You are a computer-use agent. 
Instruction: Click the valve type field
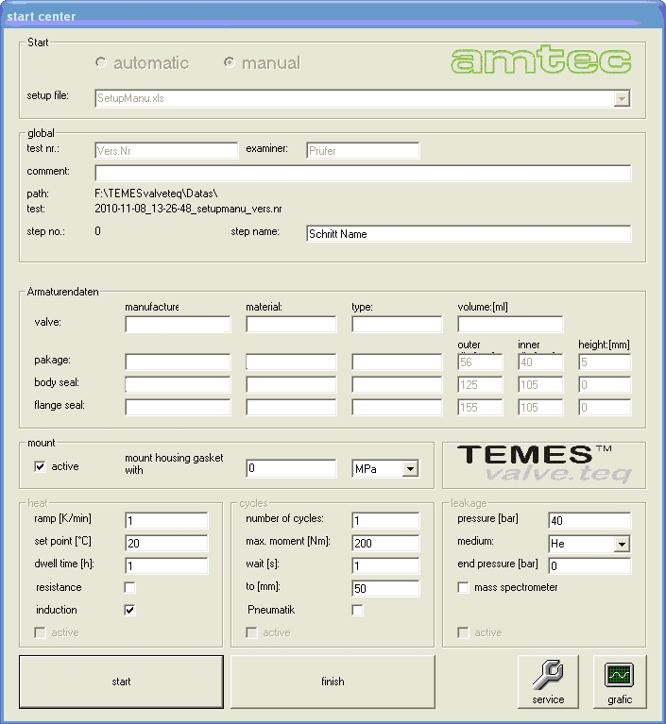coord(397,324)
